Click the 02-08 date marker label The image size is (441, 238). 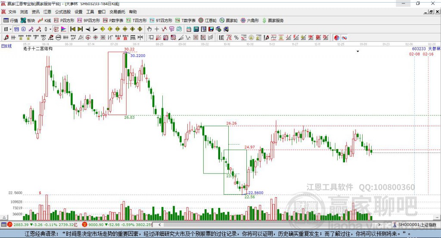tap(415, 54)
